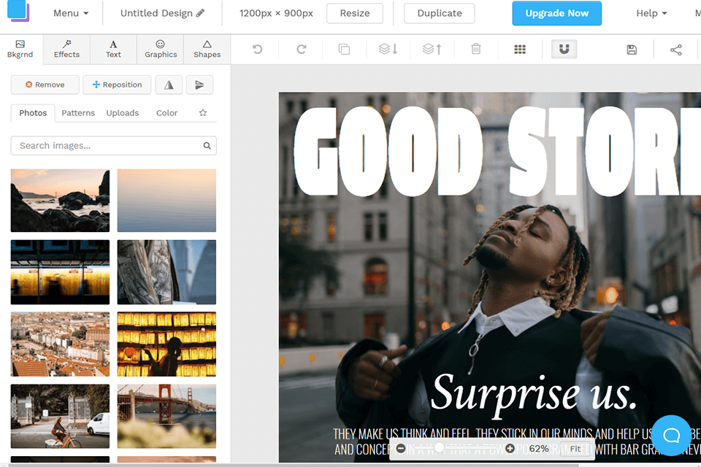701x467 pixels.
Task: Select the yellow subway station photo
Action: pyautogui.click(x=60, y=272)
